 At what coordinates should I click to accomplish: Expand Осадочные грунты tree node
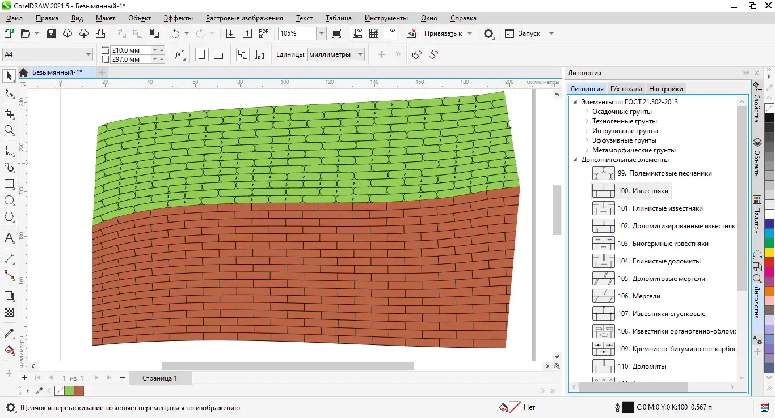[x=587, y=112]
